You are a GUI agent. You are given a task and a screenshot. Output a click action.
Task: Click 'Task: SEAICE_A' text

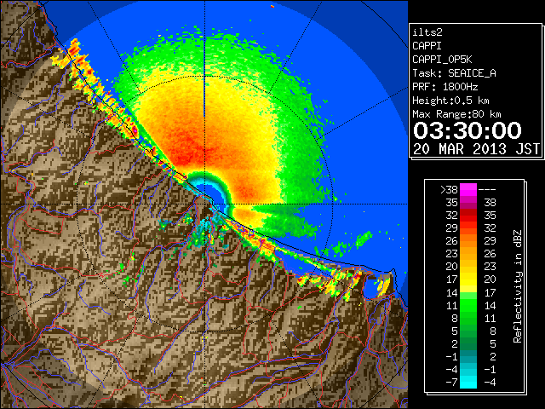point(454,73)
